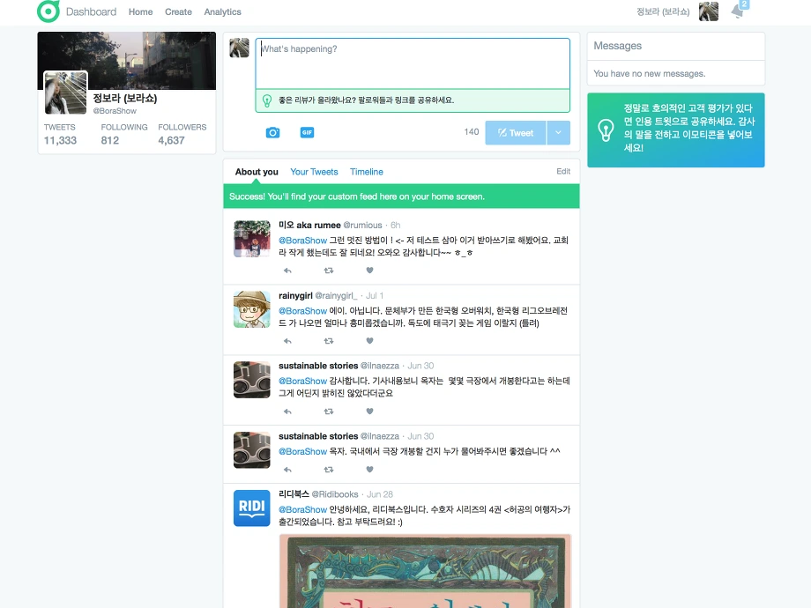Add a GIF with the GIF icon
This screenshot has height=608, width=811.
point(308,132)
